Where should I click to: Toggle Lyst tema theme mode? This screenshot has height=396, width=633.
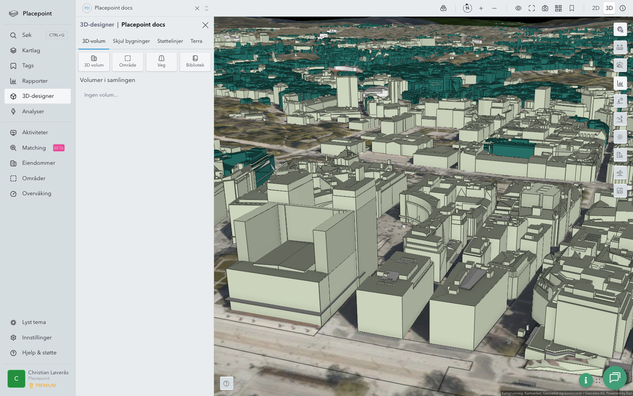pos(34,322)
